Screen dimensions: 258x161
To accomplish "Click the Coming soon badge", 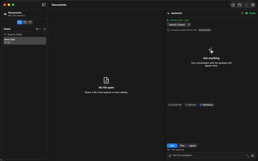I will [x=204, y=30].
